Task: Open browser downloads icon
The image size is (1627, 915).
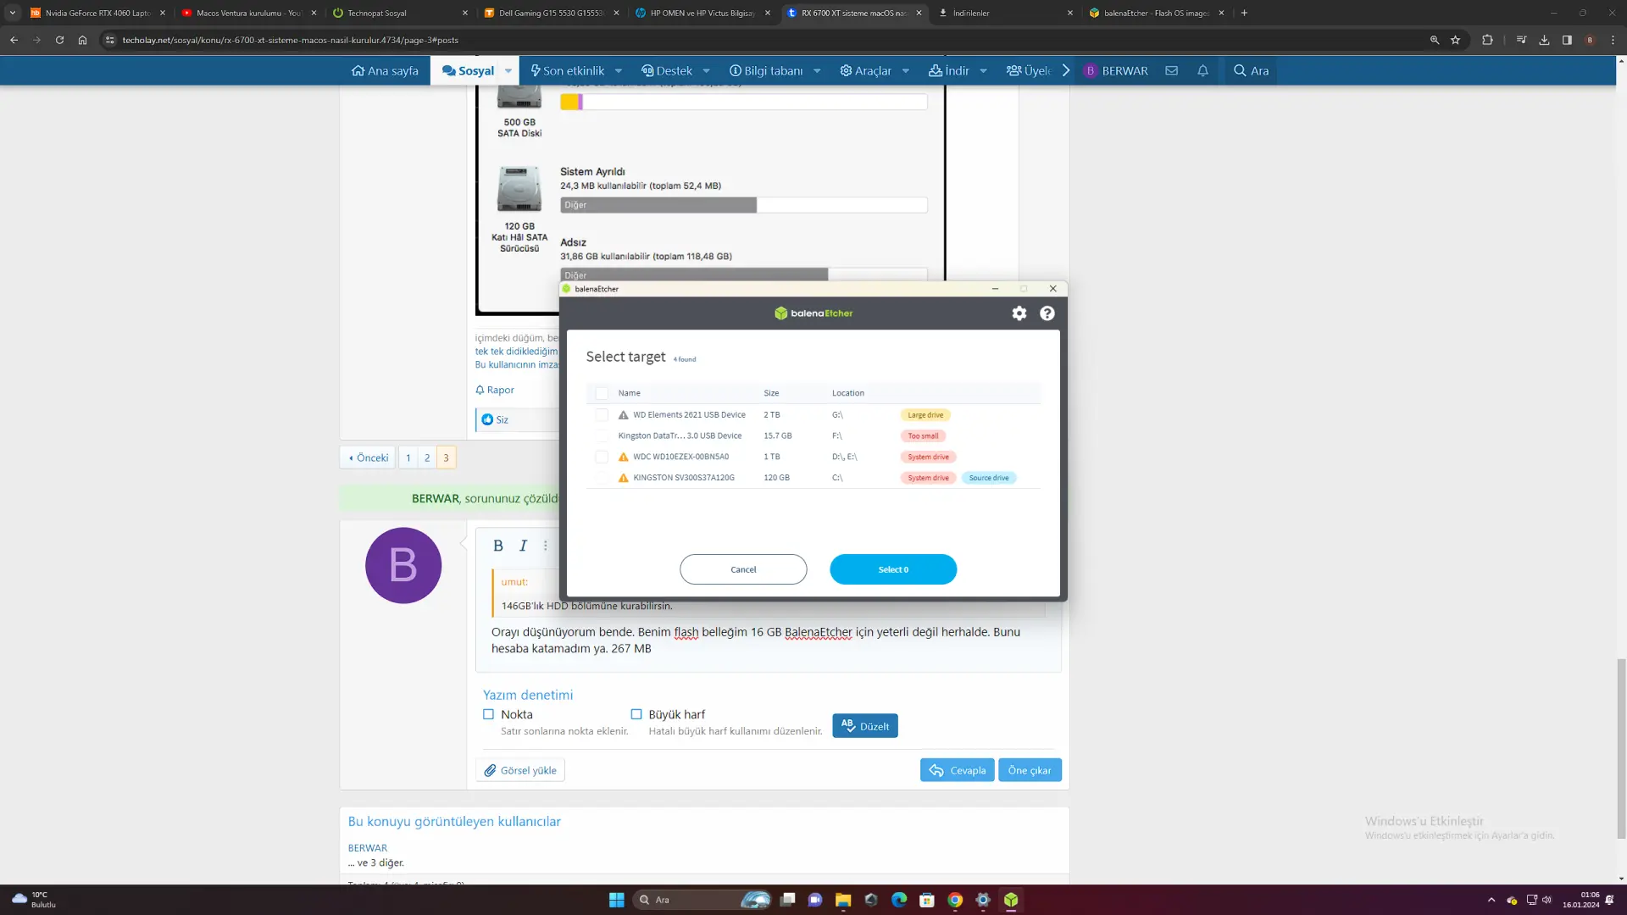Action: tap(1544, 40)
